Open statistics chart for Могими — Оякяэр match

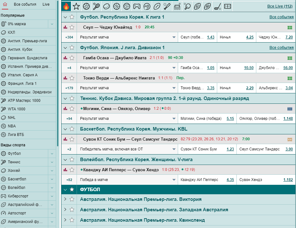[66, 108]
